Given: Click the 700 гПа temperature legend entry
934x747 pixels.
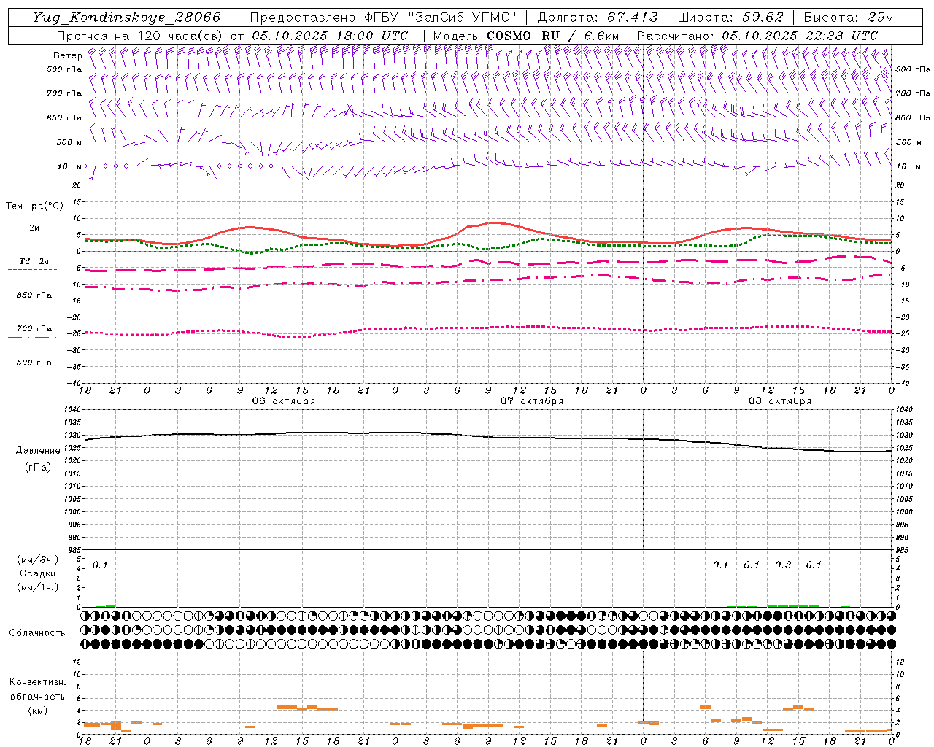Looking at the screenshot, I should [x=34, y=329].
